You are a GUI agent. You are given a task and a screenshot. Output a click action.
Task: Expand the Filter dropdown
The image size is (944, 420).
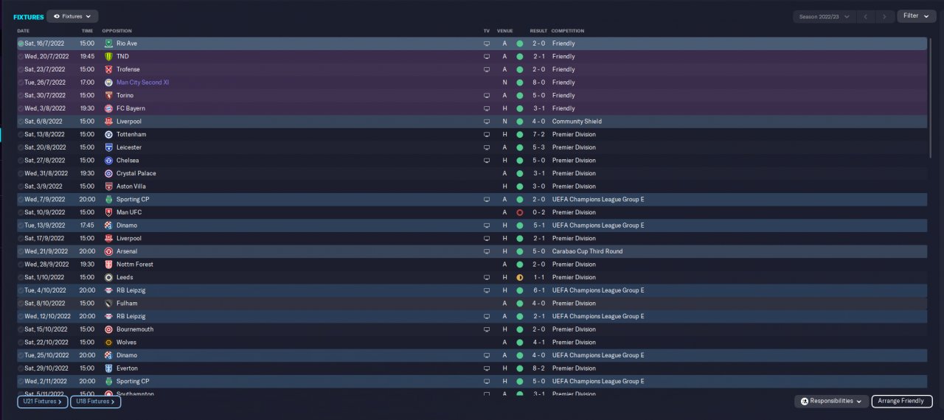click(916, 16)
